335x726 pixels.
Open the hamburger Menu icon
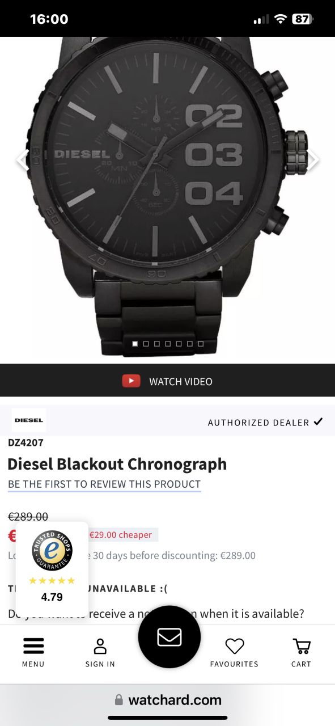pyautogui.click(x=33, y=646)
